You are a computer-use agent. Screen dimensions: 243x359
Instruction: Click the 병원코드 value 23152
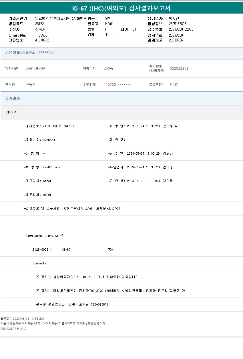tap(39, 24)
